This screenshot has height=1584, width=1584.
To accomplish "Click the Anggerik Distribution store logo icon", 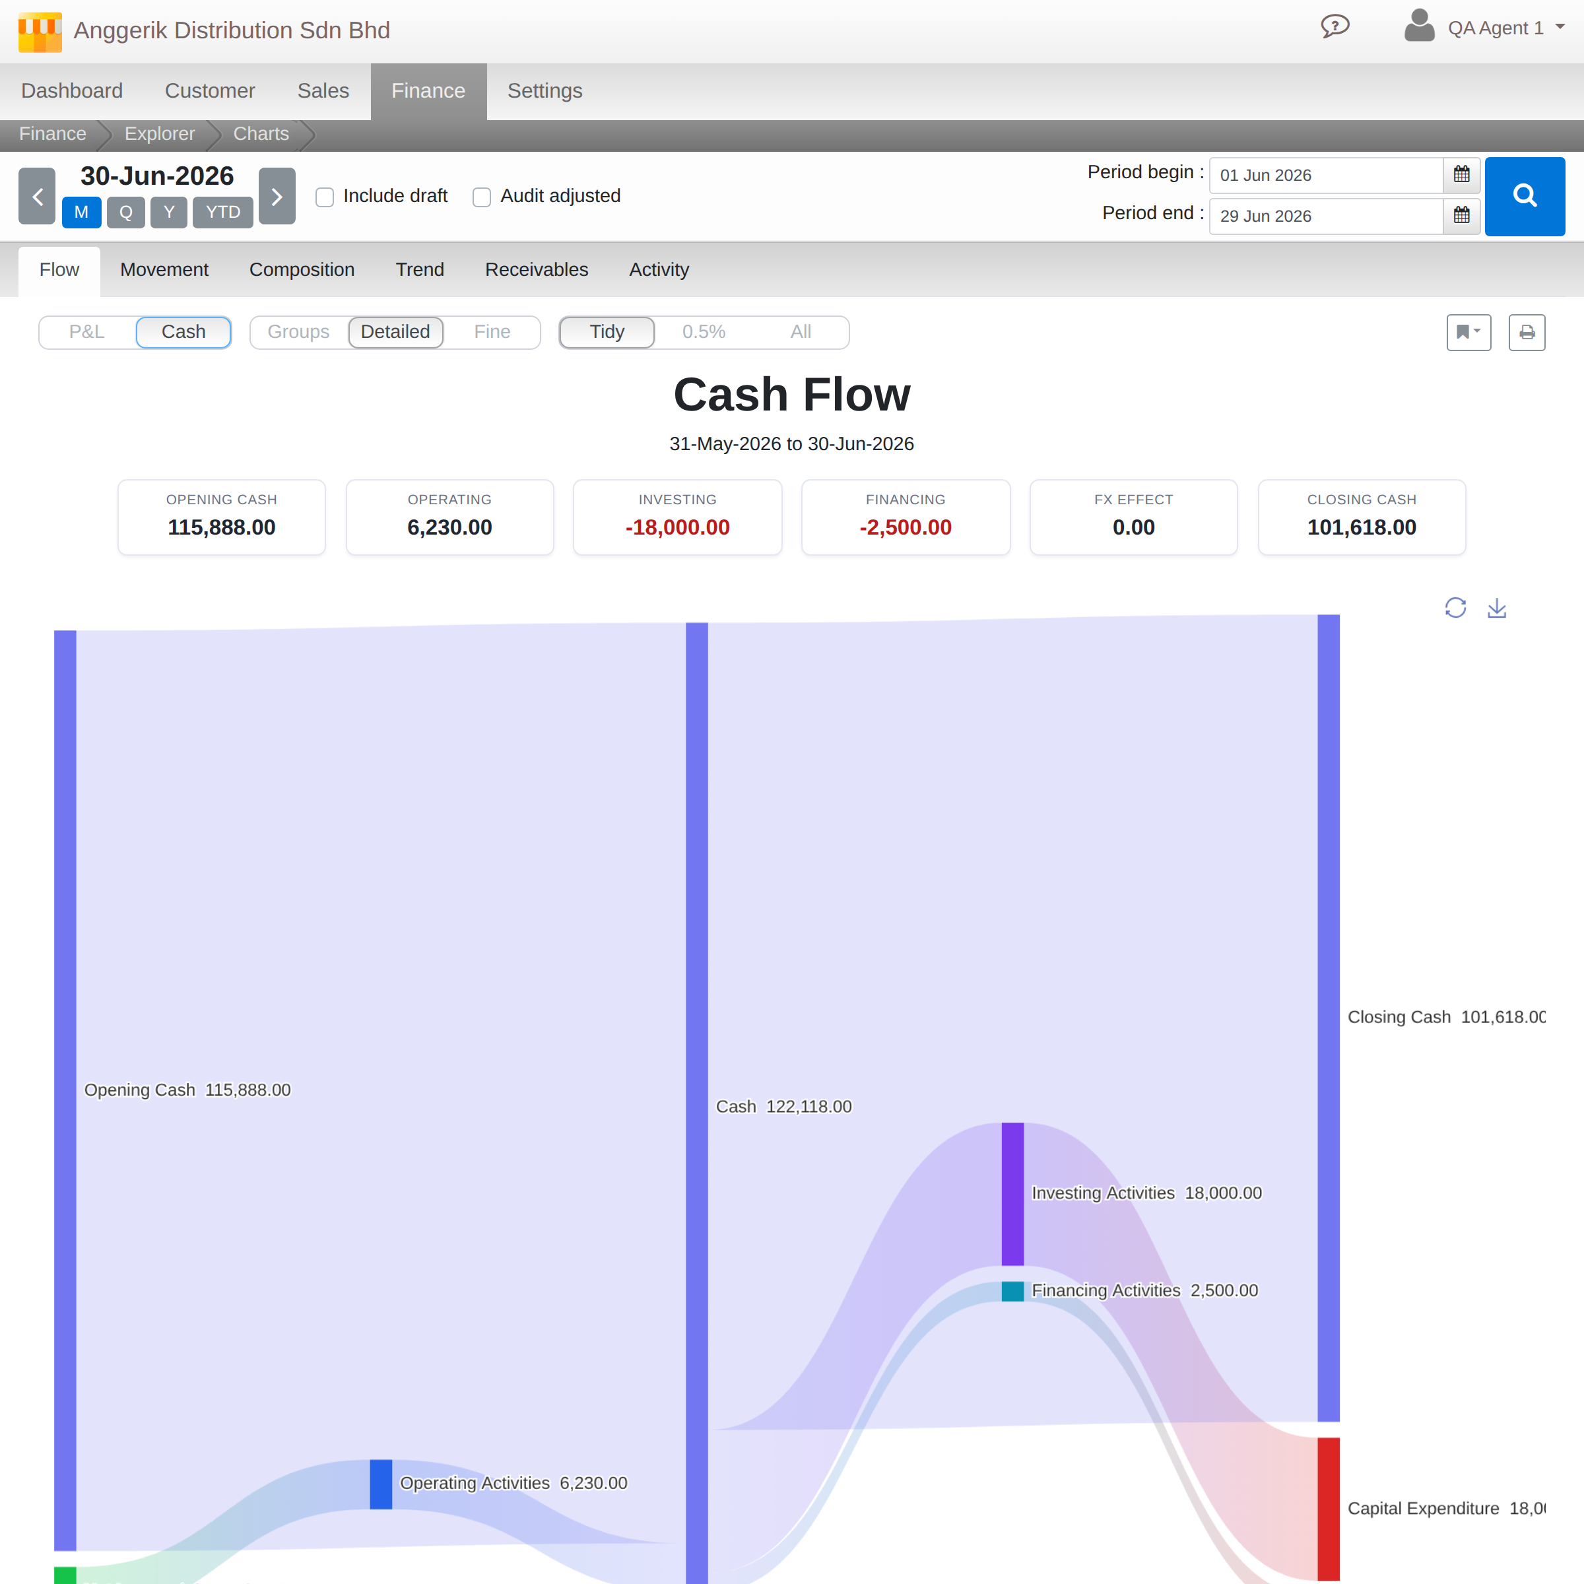I will click(40, 31).
